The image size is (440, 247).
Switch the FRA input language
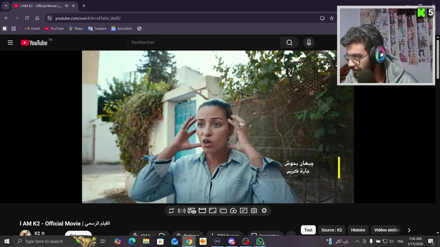pos(400,242)
